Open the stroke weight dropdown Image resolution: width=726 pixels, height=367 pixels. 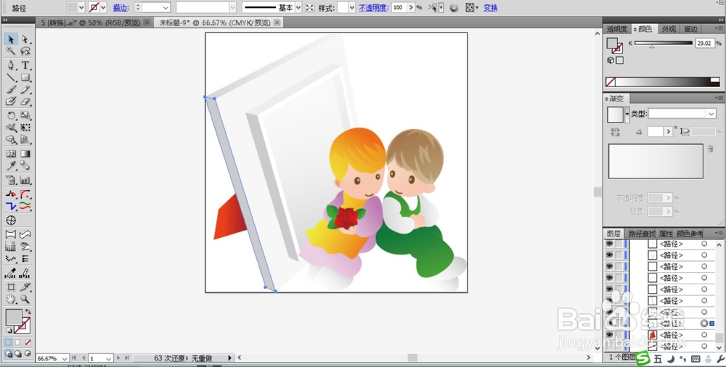pos(166,8)
